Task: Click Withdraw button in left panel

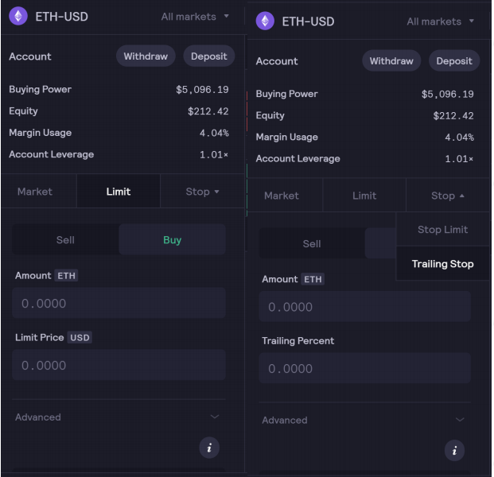Action: click(x=146, y=56)
